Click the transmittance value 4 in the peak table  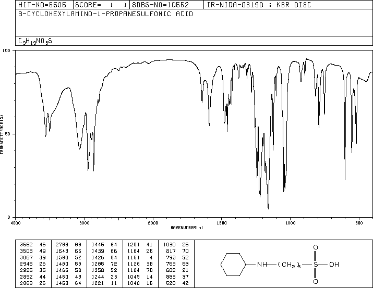(151, 257)
